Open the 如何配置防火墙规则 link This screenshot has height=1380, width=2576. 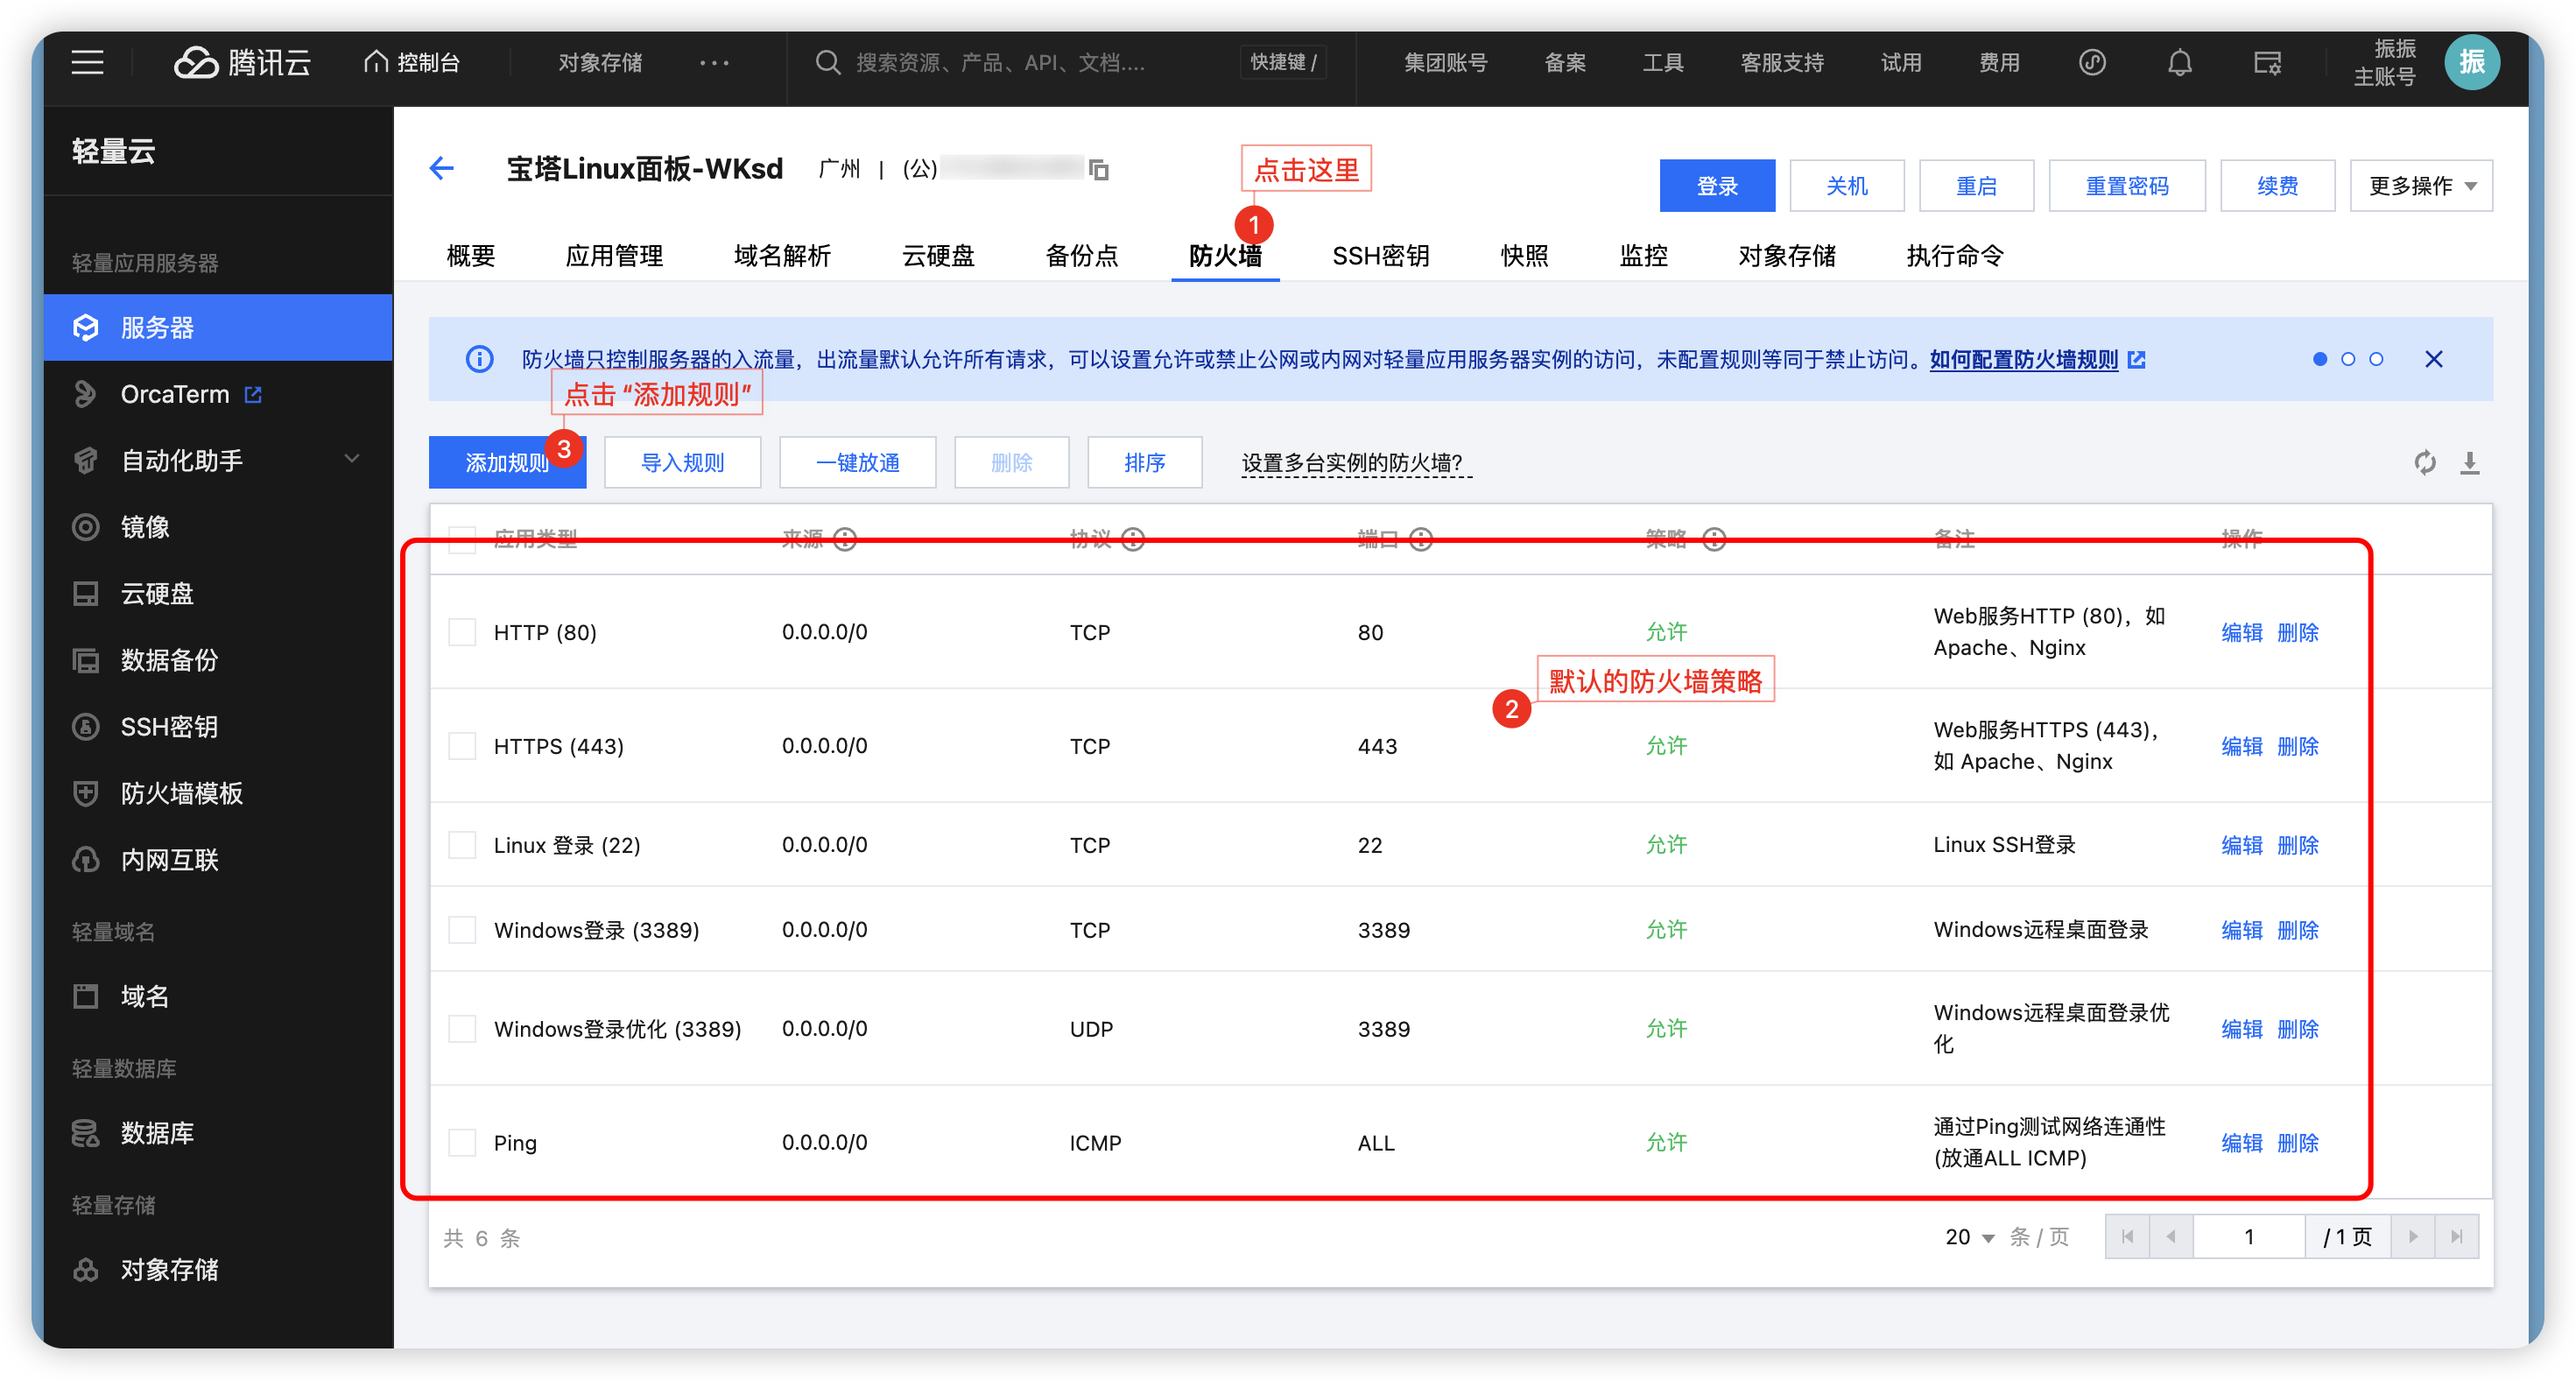(x=2024, y=359)
